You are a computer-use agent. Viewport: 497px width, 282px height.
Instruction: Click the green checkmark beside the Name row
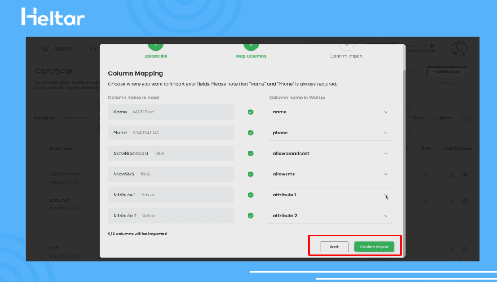coord(251,112)
